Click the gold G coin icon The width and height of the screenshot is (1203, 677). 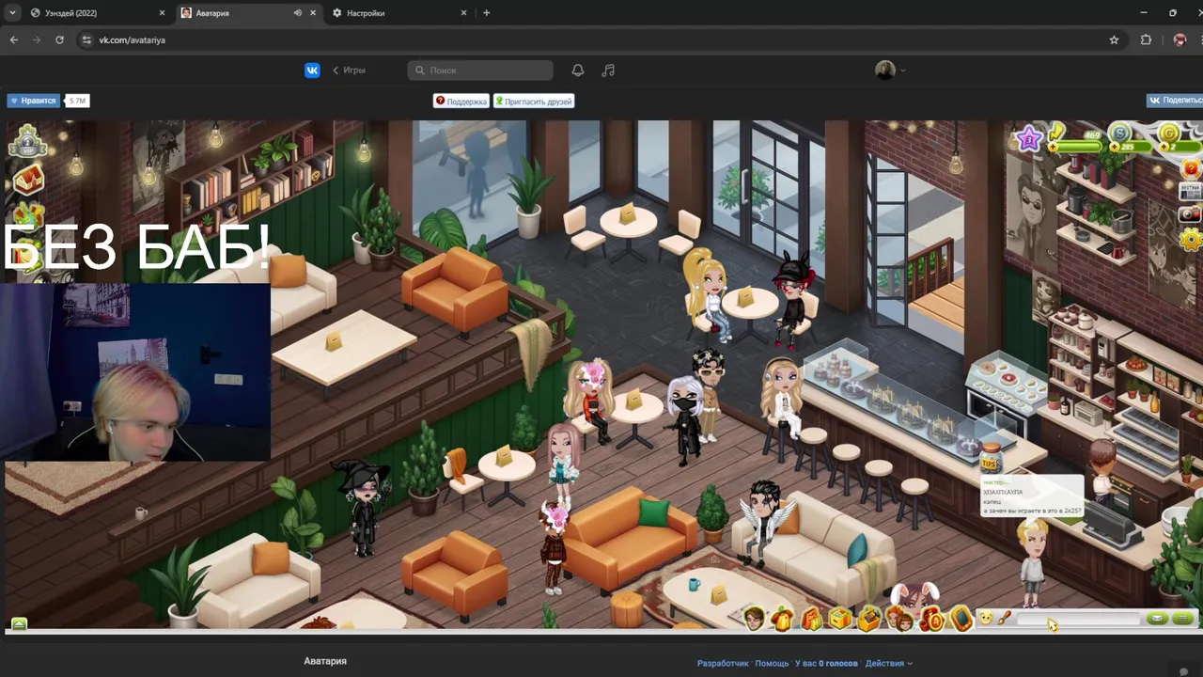point(1169,134)
